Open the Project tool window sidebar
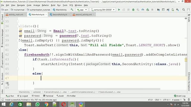Image resolution: width=191 pixels, height=107 pixels. 2,19
